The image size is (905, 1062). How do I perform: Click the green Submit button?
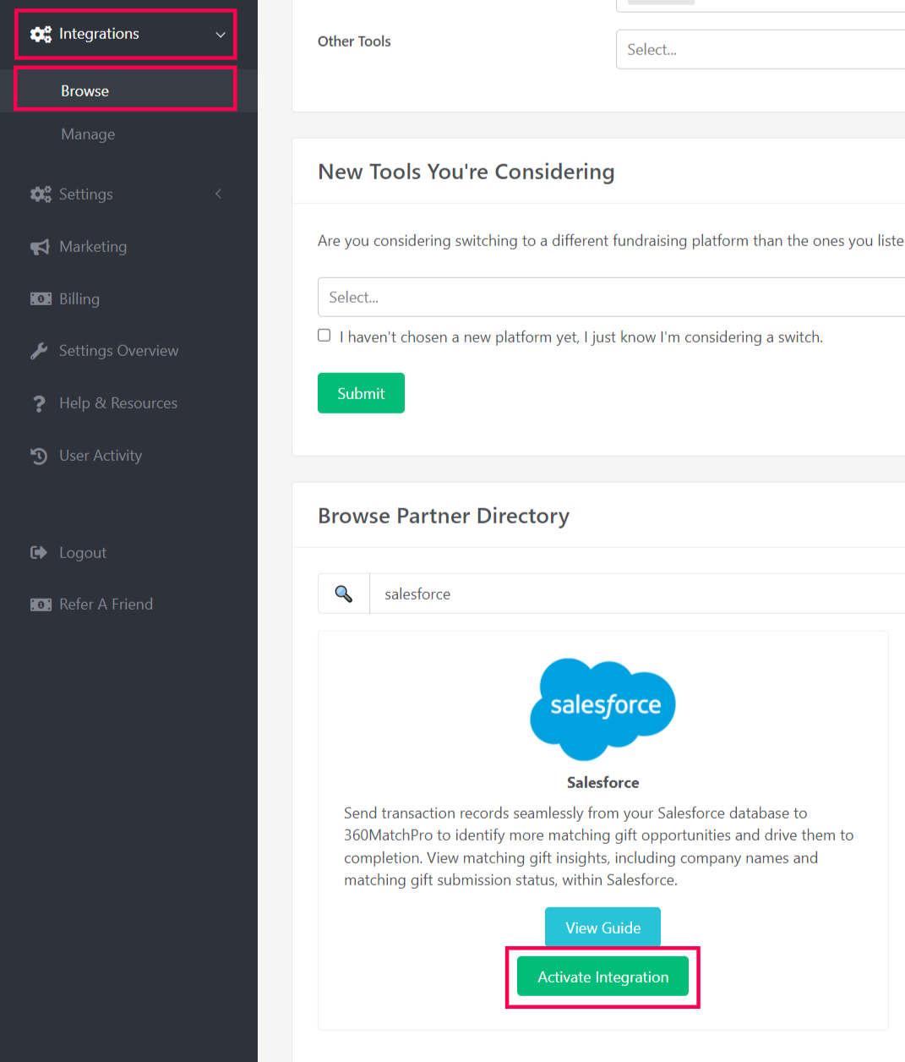361,393
